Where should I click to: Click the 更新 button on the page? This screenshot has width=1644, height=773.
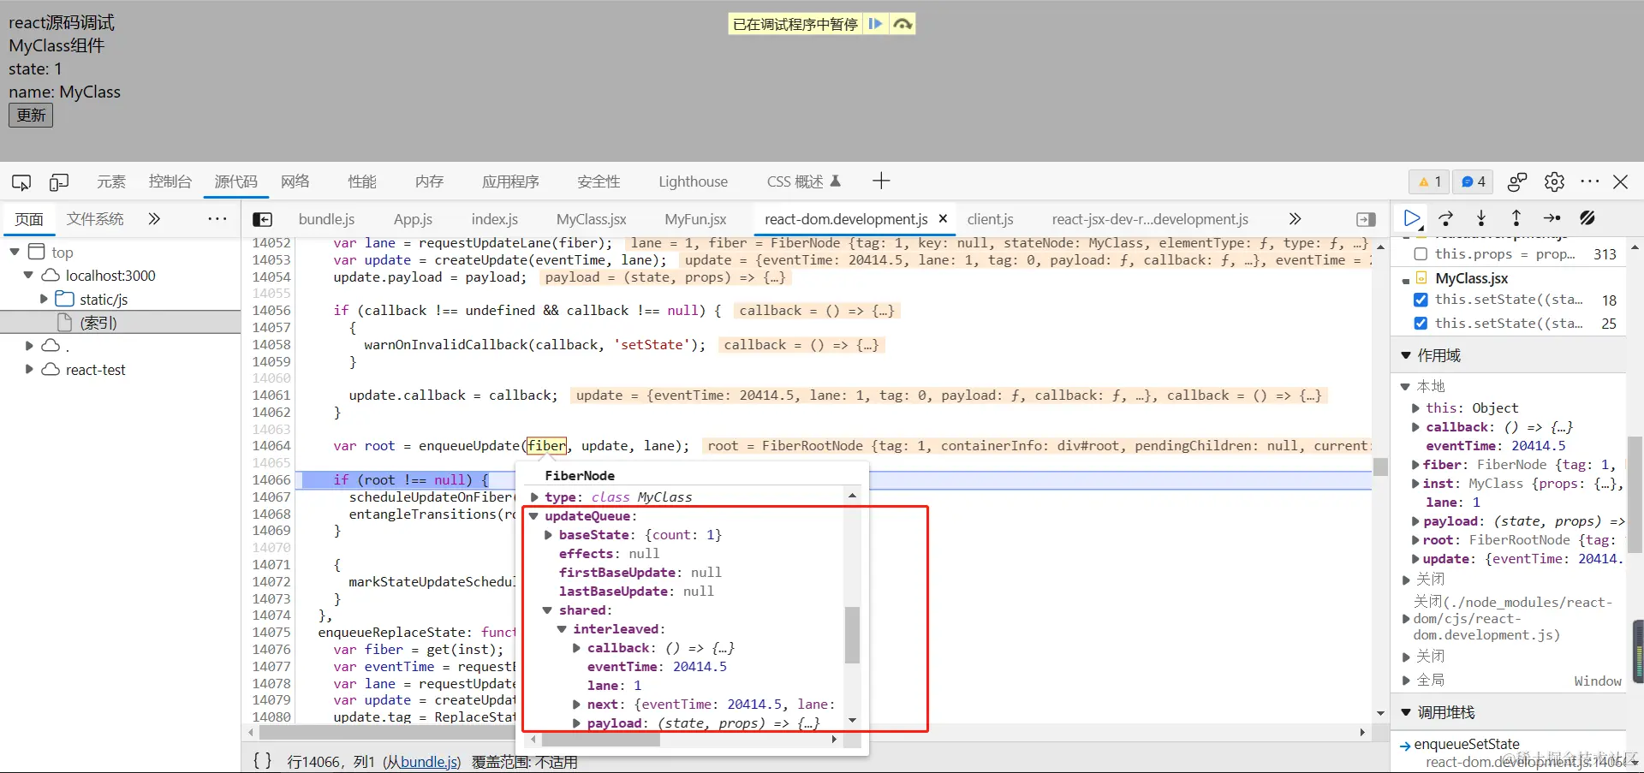coord(31,116)
